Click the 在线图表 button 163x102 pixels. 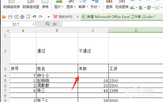point(122,4)
